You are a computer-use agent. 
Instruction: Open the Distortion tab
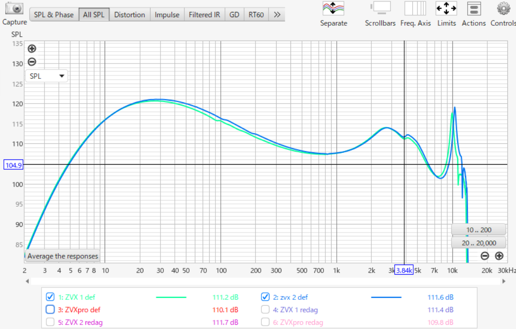pos(129,14)
